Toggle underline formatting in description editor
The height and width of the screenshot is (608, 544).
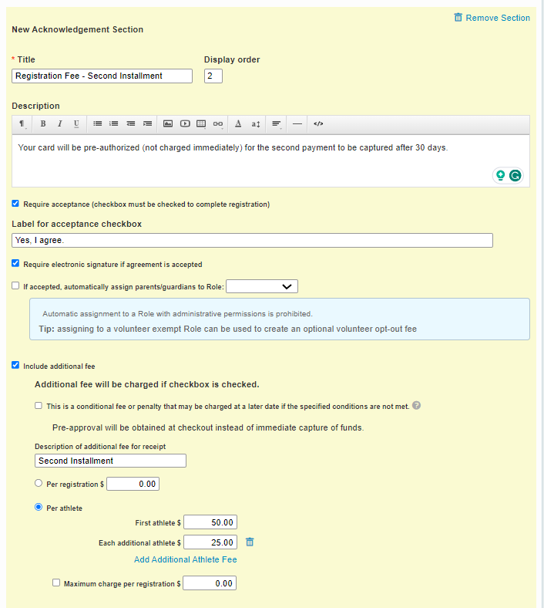[x=76, y=123]
